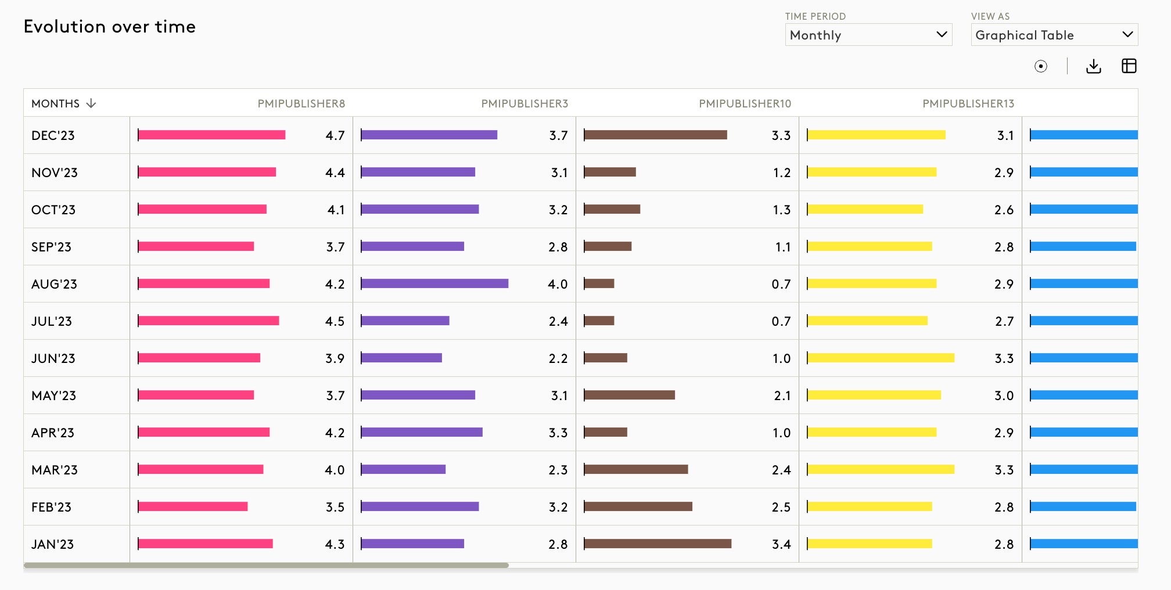Click the chevron on the Monthly selector
Screen dimensions: 1171x590
tap(942, 35)
